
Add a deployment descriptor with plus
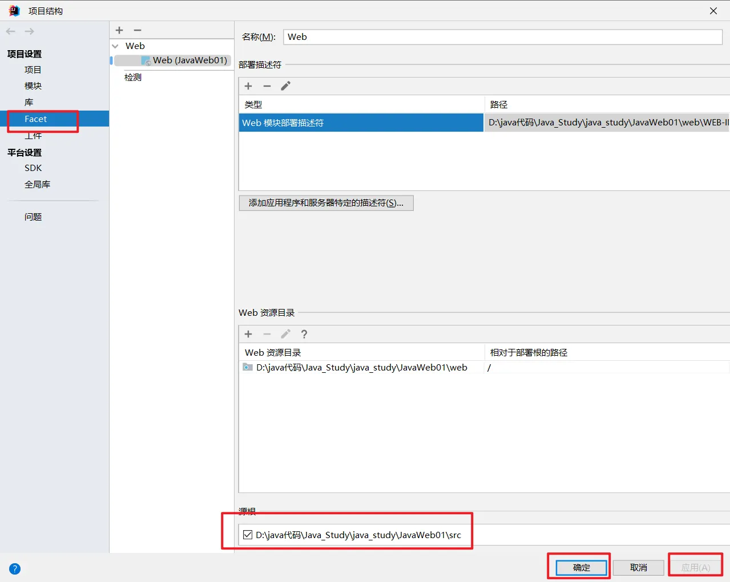[248, 86]
